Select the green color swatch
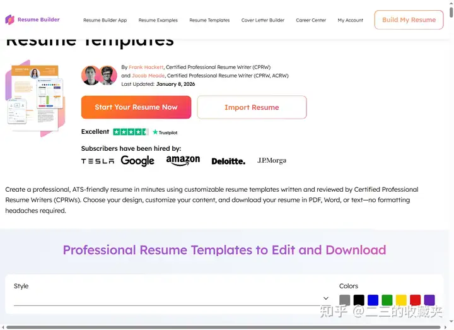This screenshot has width=454, height=330. (387, 300)
